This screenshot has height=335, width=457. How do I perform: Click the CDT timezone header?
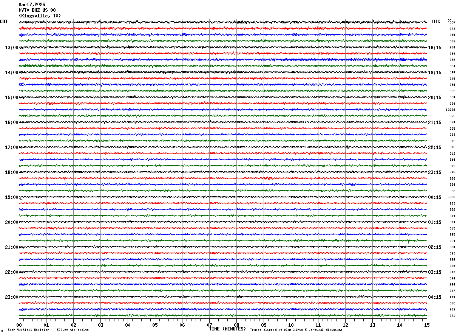4,22
